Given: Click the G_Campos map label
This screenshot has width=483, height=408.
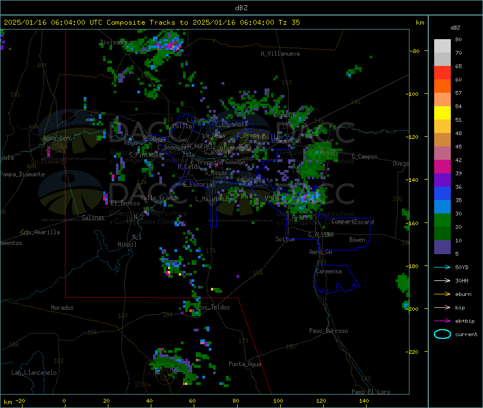Looking at the screenshot, I should [365, 157].
